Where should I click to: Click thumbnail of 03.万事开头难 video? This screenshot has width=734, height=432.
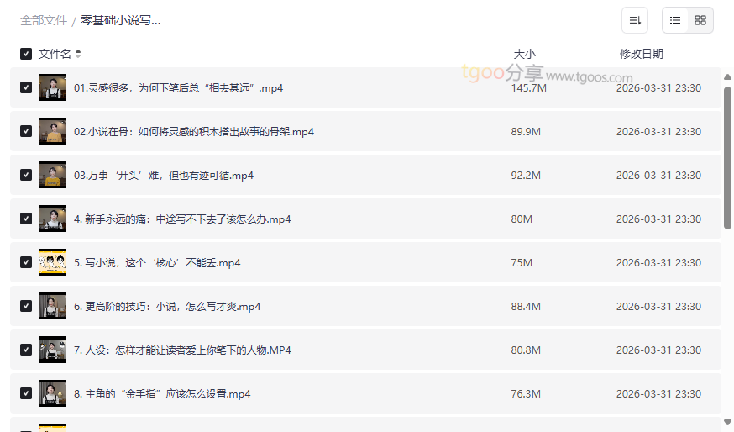pos(52,175)
